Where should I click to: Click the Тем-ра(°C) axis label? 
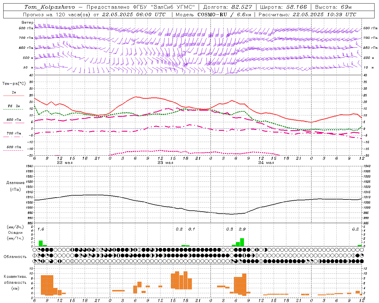[14, 83]
